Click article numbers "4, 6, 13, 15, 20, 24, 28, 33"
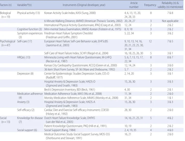This screenshot has height=141, width=185. click(x=132, y=15)
